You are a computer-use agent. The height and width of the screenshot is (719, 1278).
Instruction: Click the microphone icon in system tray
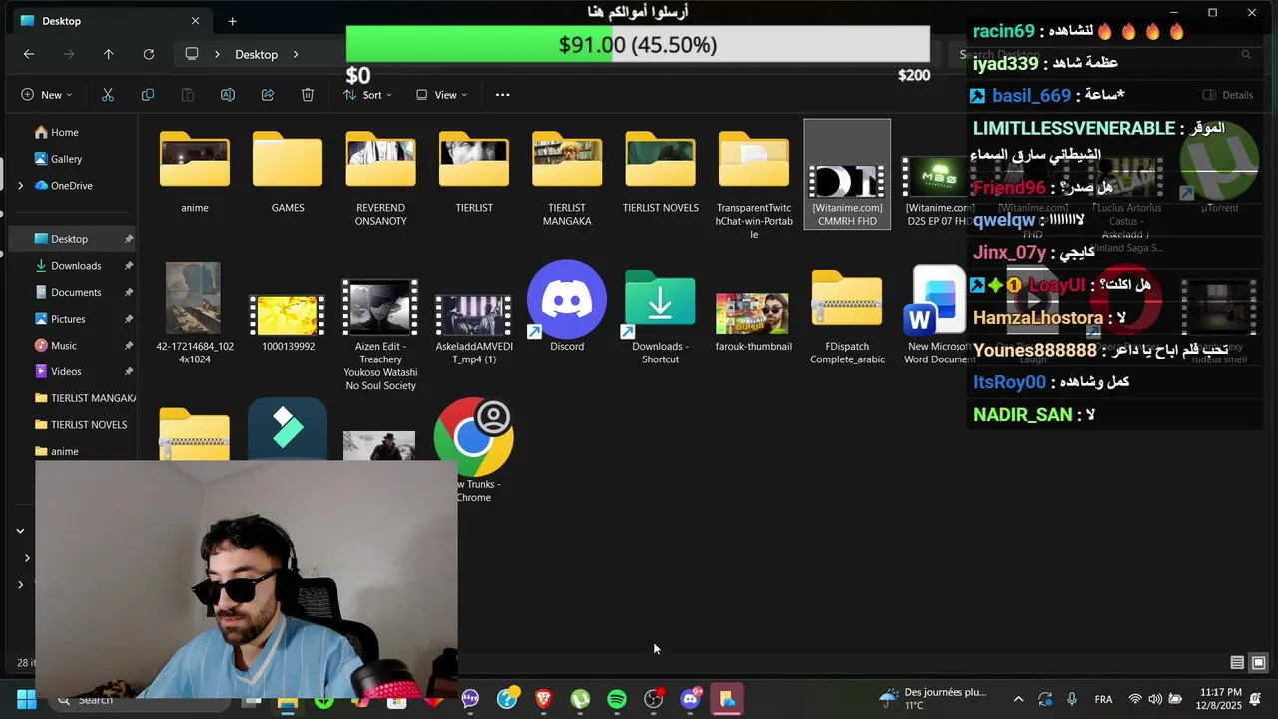1072,700
